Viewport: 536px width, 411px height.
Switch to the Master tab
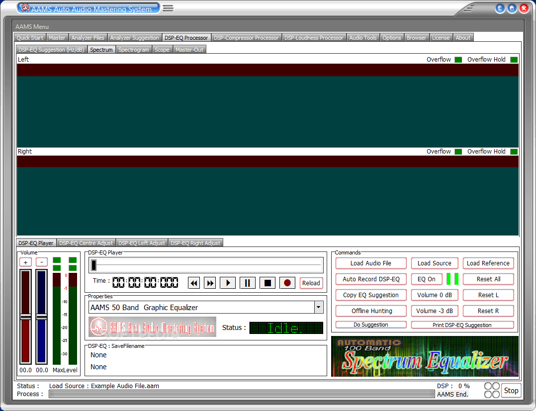point(57,38)
